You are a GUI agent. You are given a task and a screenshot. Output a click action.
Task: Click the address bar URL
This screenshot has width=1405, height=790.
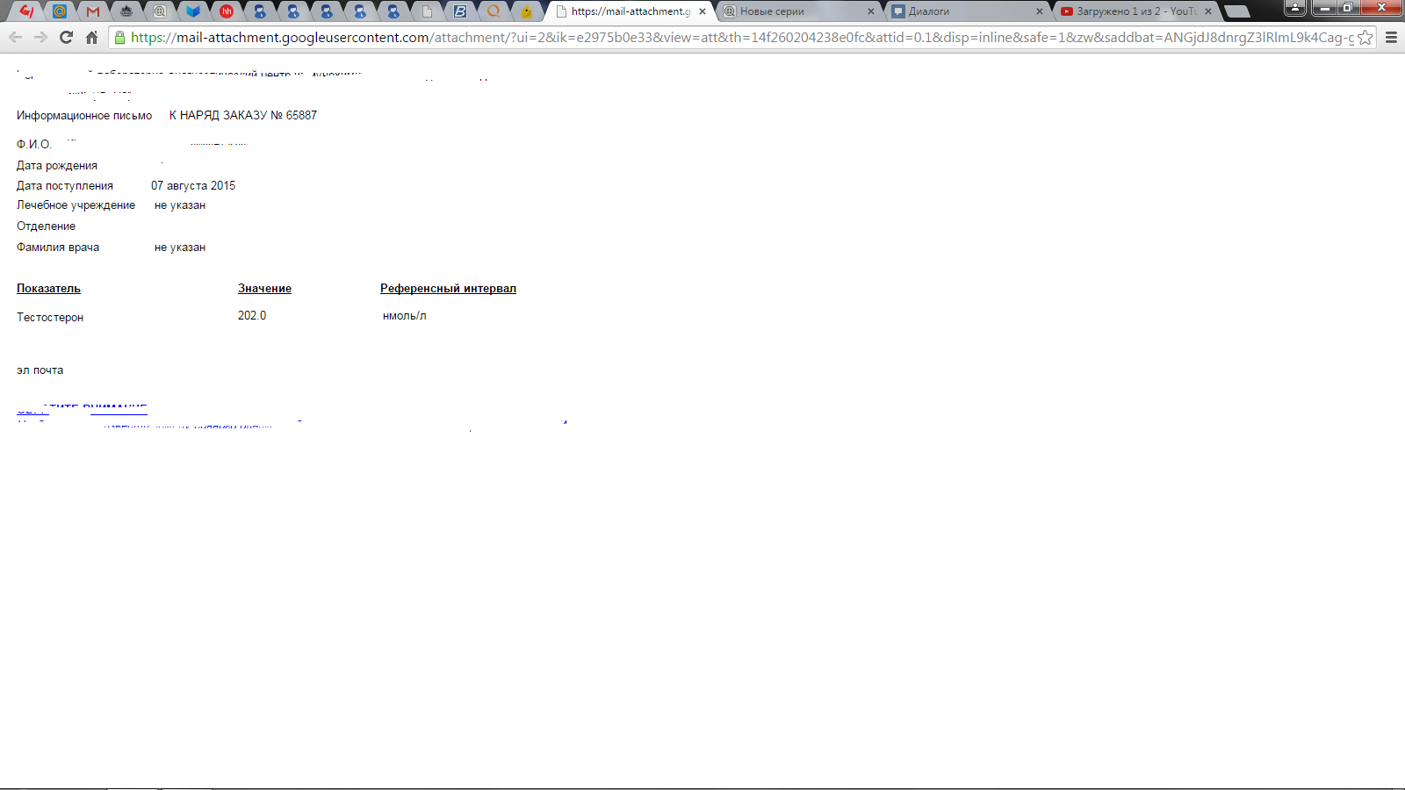point(738,38)
